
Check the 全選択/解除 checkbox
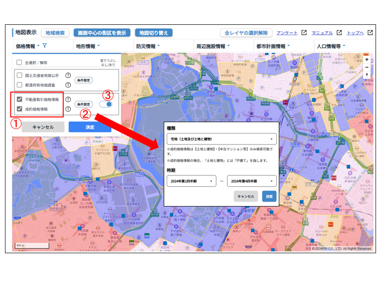pyautogui.click(x=19, y=63)
